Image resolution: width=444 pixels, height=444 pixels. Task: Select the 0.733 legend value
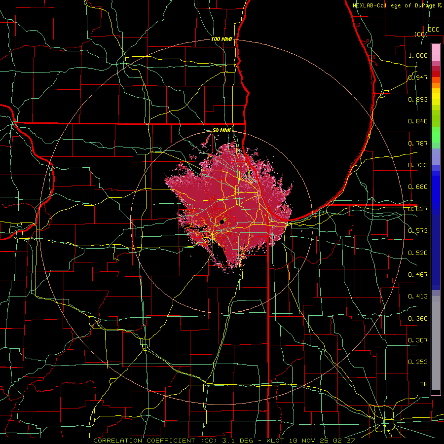(x=418, y=165)
